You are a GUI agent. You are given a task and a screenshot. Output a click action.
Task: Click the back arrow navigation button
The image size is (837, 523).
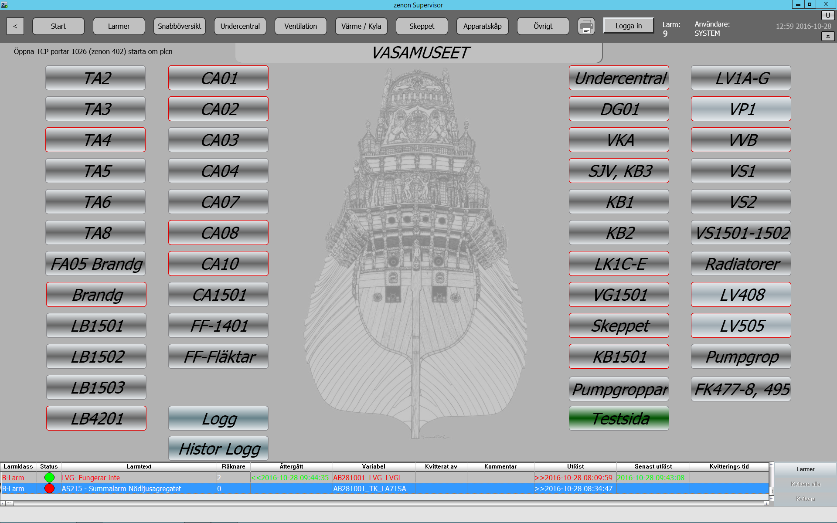click(x=15, y=26)
